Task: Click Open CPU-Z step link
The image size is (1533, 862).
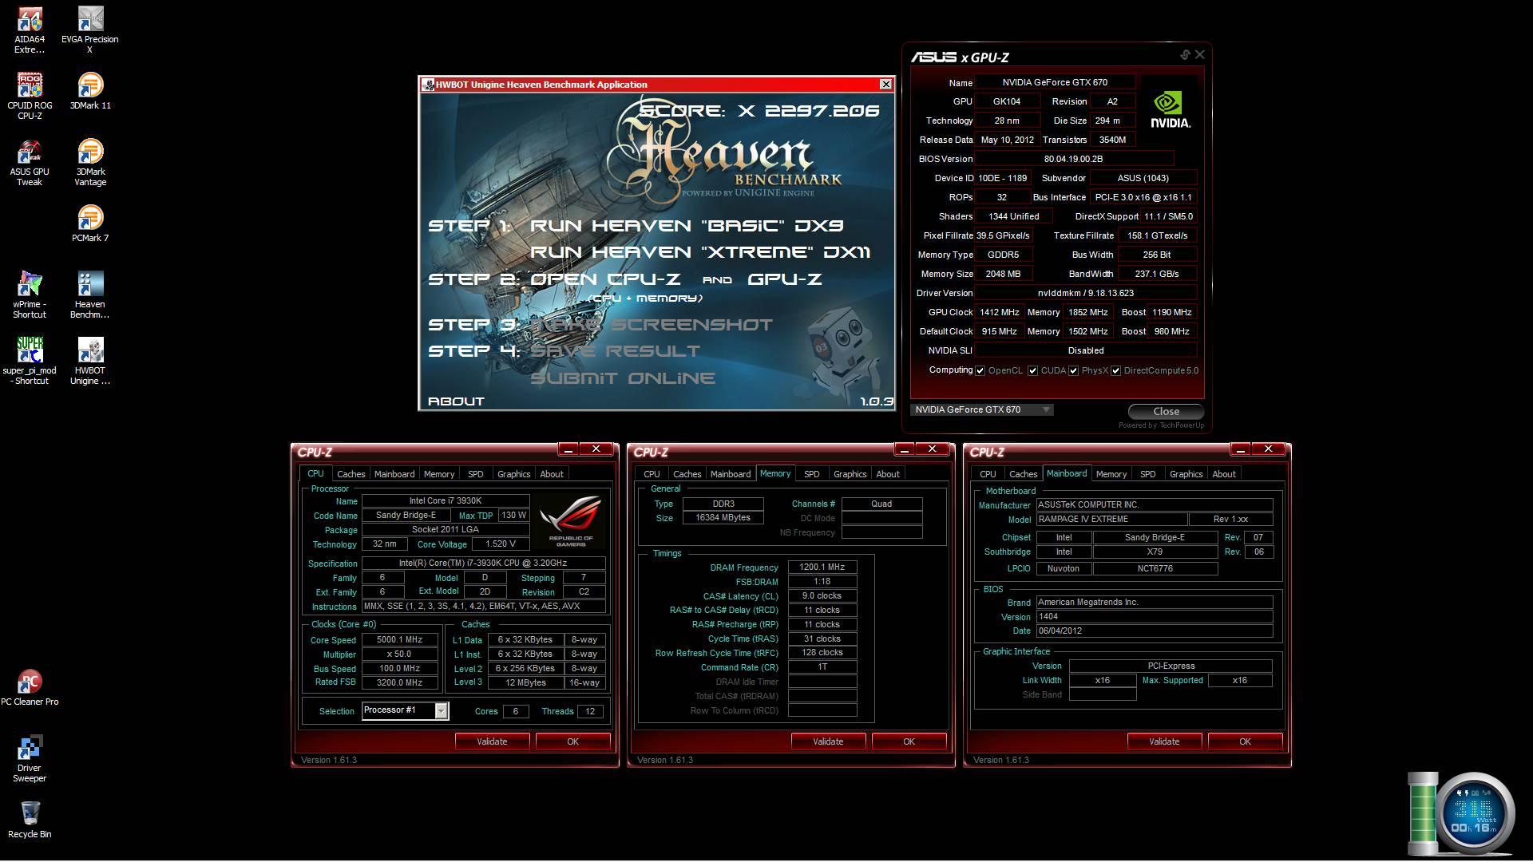Action: 605,279
